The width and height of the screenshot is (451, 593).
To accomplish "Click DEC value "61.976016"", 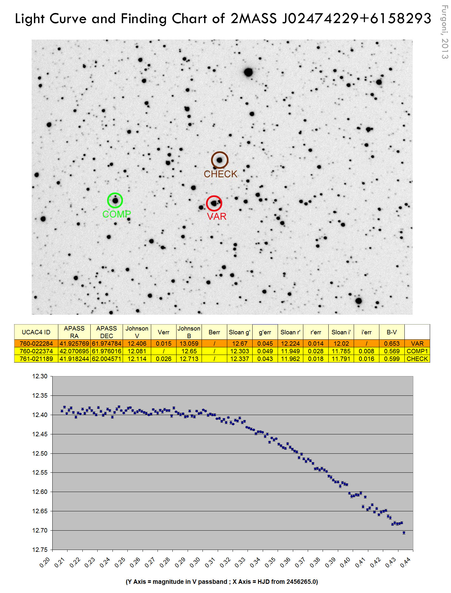I will pos(106,351).
